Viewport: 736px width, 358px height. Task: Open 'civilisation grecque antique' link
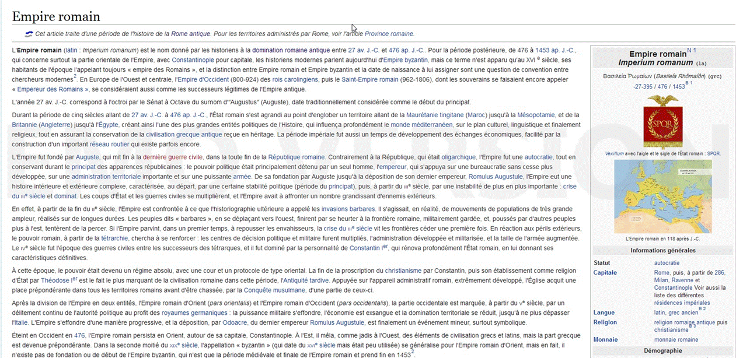(x=184, y=135)
